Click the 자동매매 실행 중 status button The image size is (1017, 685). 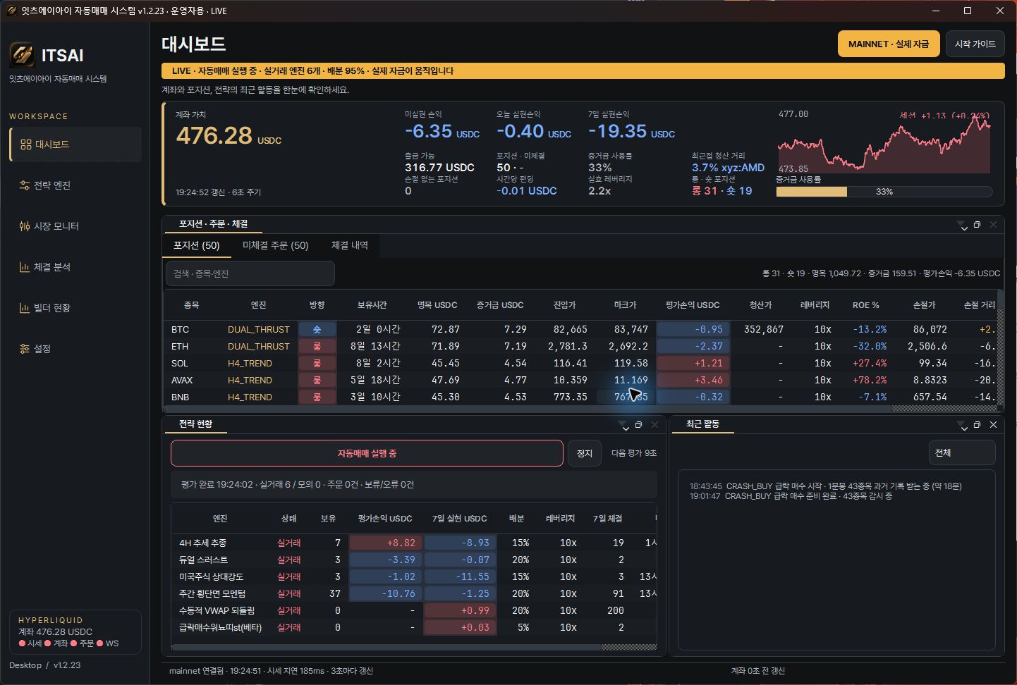pos(367,453)
